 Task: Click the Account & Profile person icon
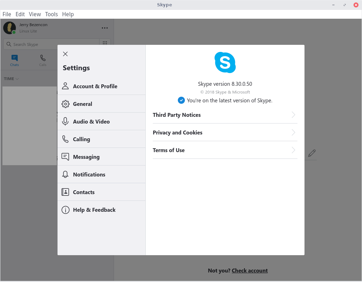click(x=65, y=86)
